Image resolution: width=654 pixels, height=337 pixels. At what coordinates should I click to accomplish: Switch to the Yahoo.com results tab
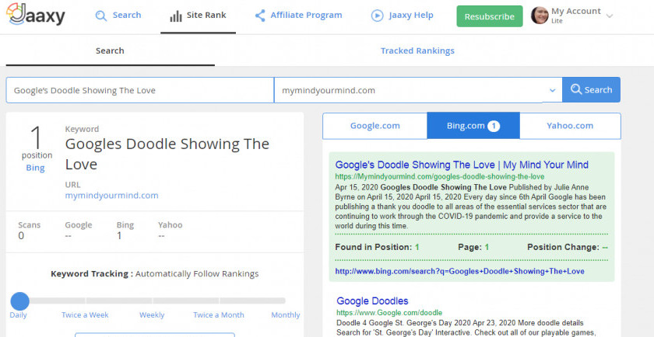pyautogui.click(x=570, y=126)
